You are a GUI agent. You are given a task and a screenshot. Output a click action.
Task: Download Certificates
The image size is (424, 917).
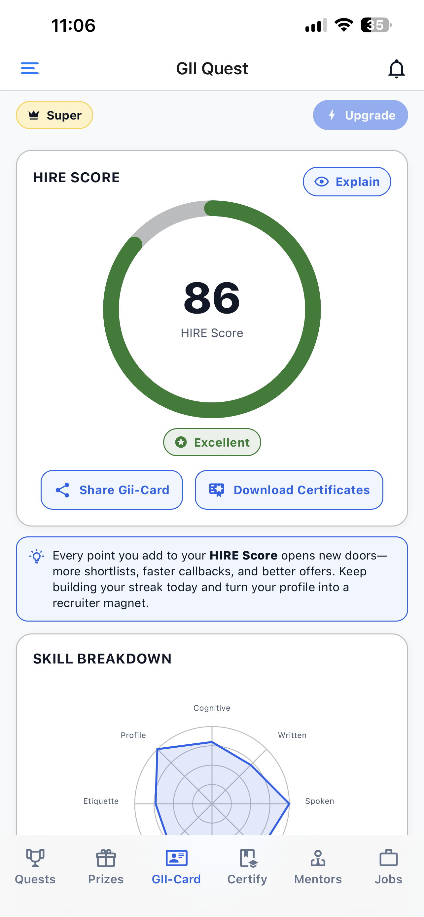(289, 490)
